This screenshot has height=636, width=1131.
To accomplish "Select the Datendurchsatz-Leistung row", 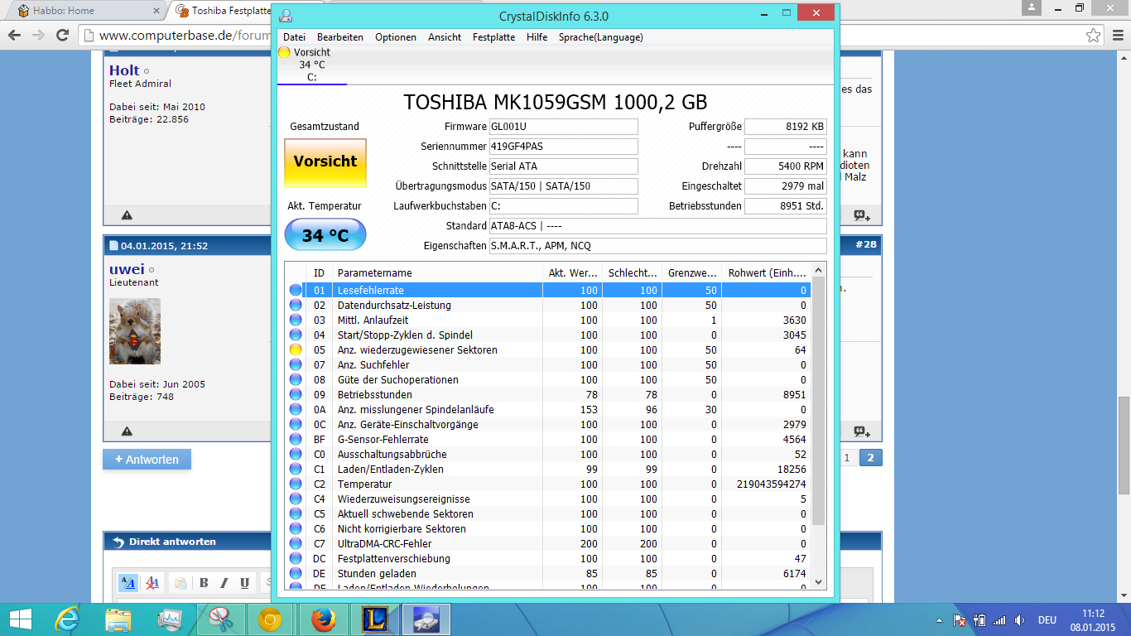I will pos(548,306).
